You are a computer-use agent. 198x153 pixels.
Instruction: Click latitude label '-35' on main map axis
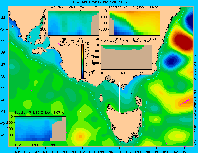(x=3, y=41)
